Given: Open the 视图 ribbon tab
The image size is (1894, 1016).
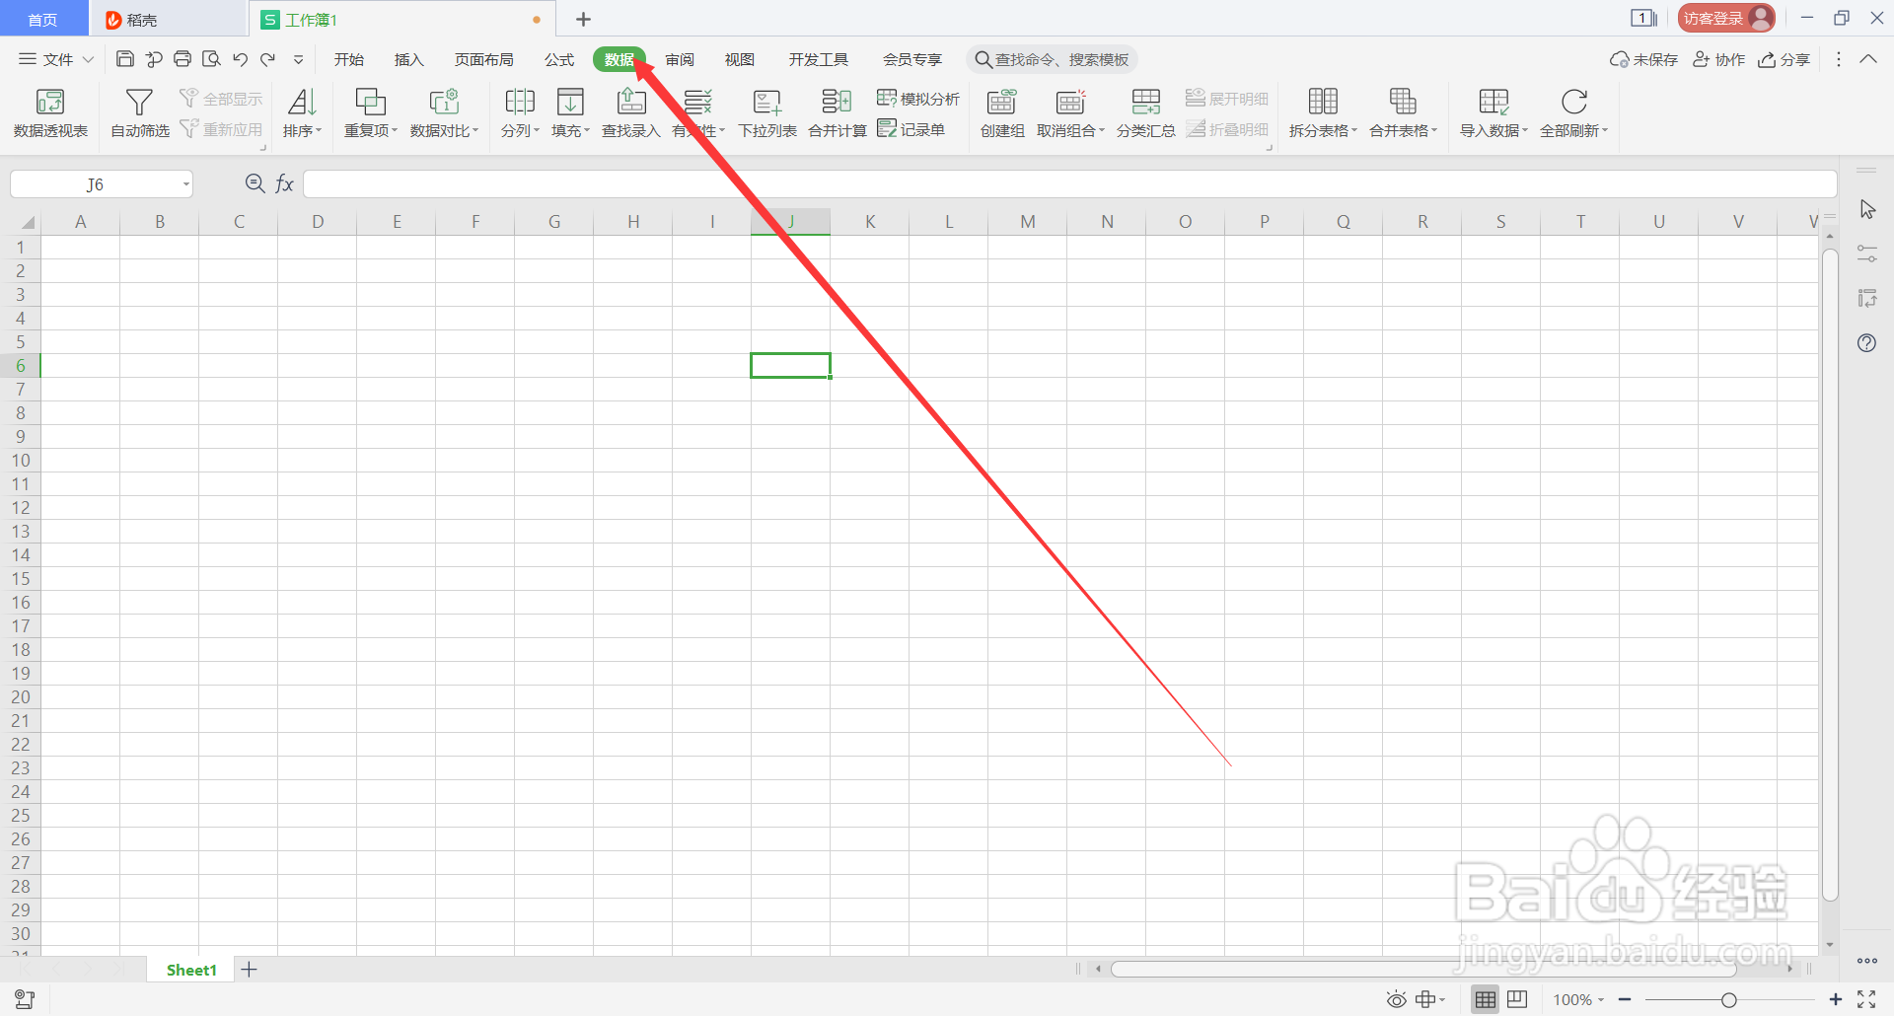Looking at the screenshot, I should pos(740,59).
